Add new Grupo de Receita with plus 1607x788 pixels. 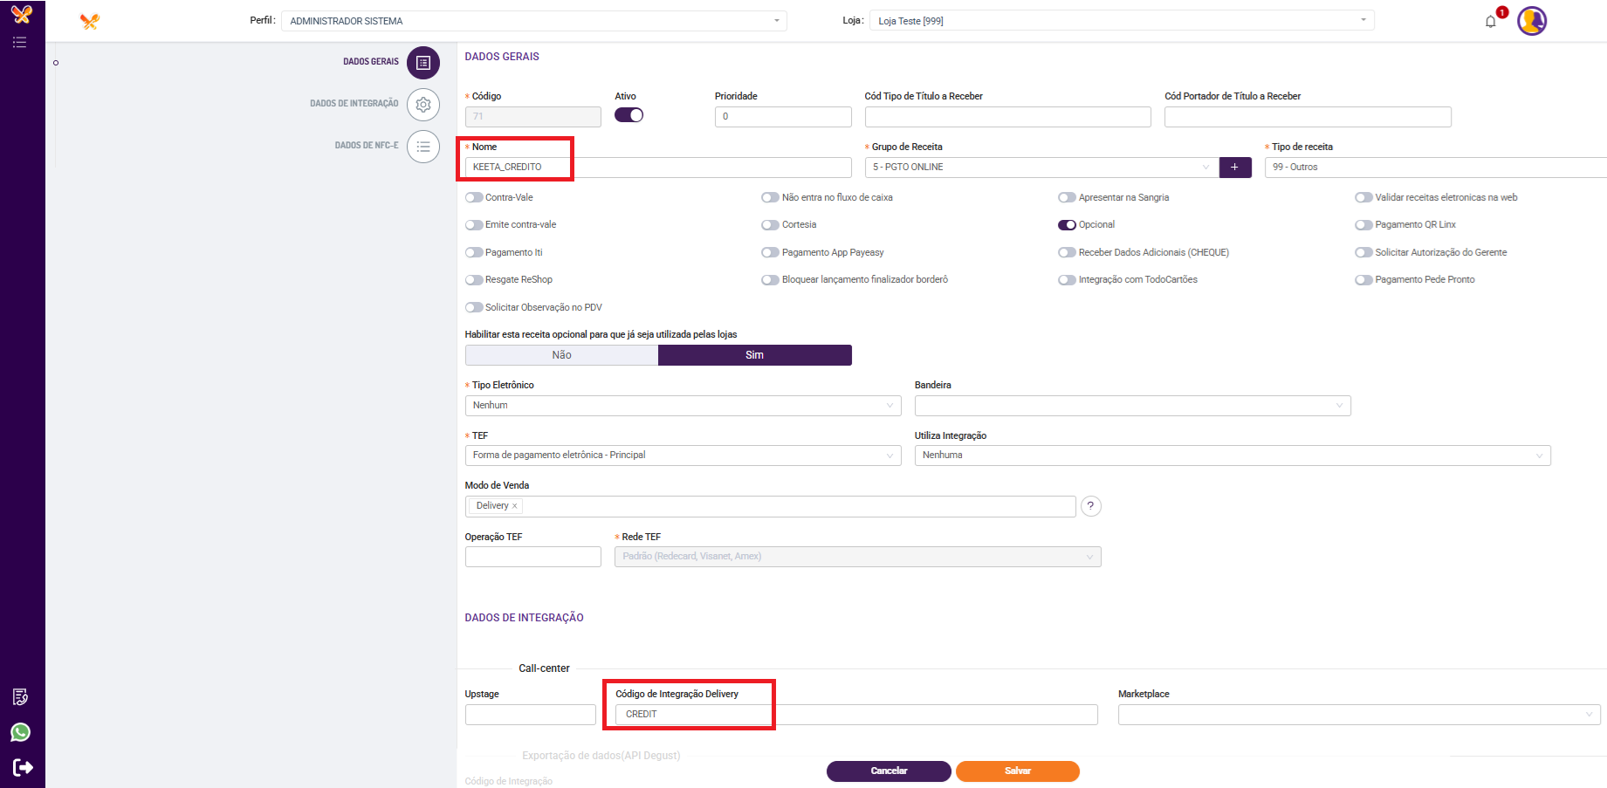tap(1234, 168)
